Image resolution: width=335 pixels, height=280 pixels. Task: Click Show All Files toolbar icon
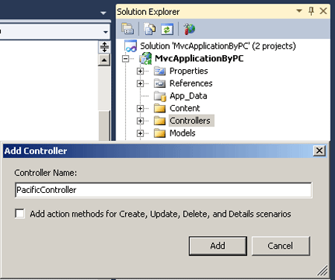150,29
